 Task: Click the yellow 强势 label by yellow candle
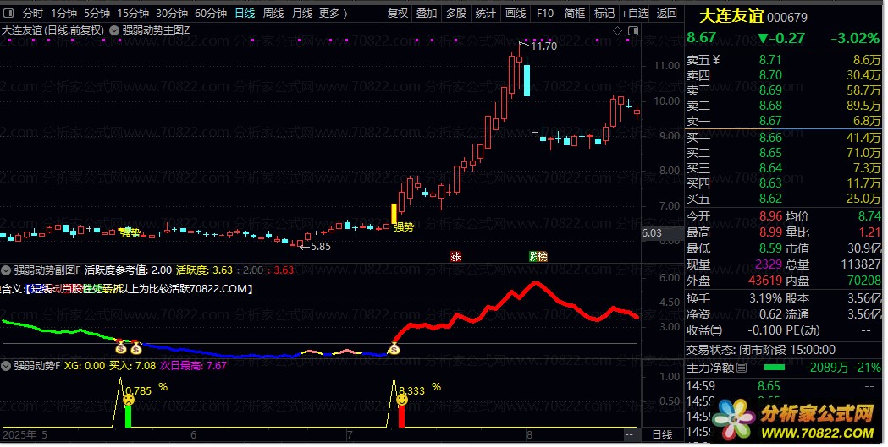(x=404, y=227)
